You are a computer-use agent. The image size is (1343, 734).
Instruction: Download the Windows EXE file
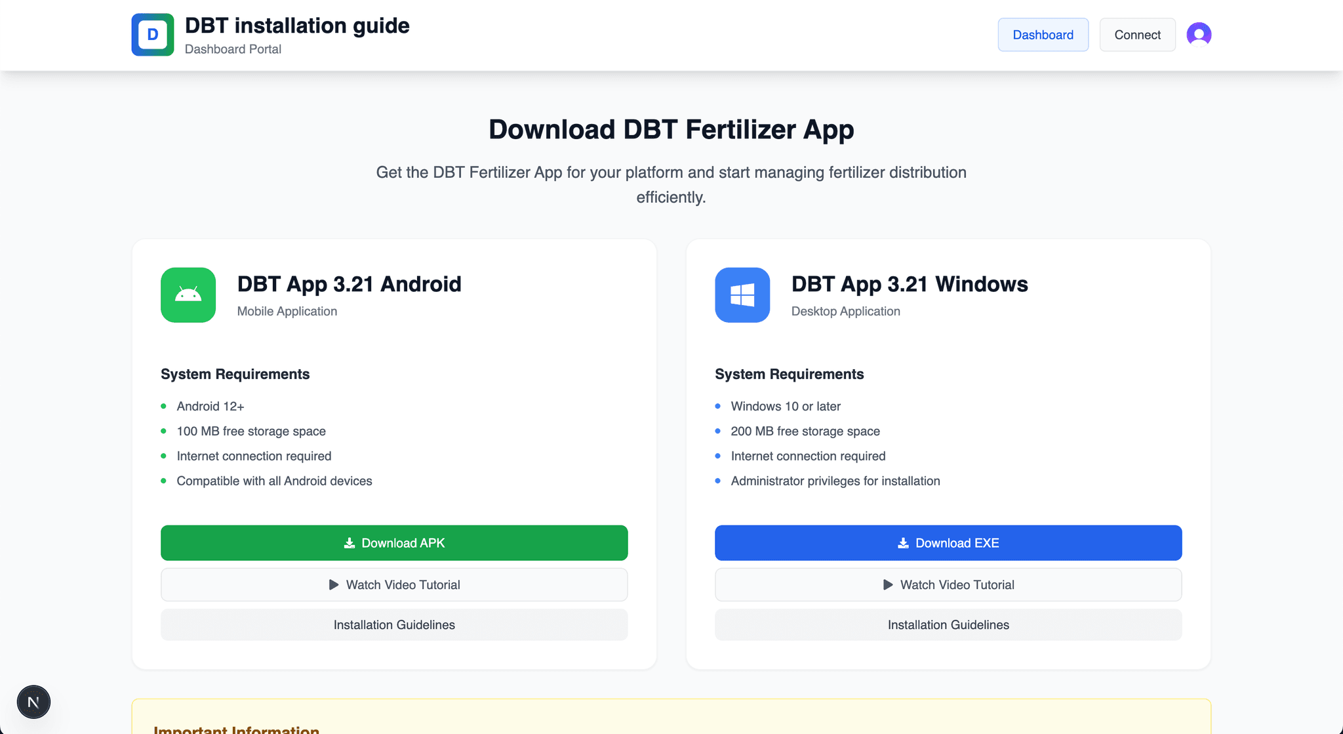948,542
